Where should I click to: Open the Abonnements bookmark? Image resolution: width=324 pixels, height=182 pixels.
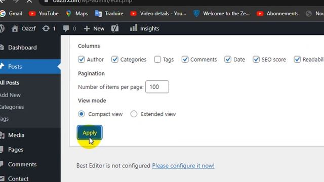coord(277,14)
